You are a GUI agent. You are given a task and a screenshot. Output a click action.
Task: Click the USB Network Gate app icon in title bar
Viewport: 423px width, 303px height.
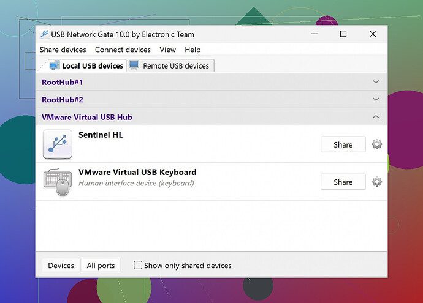click(44, 34)
